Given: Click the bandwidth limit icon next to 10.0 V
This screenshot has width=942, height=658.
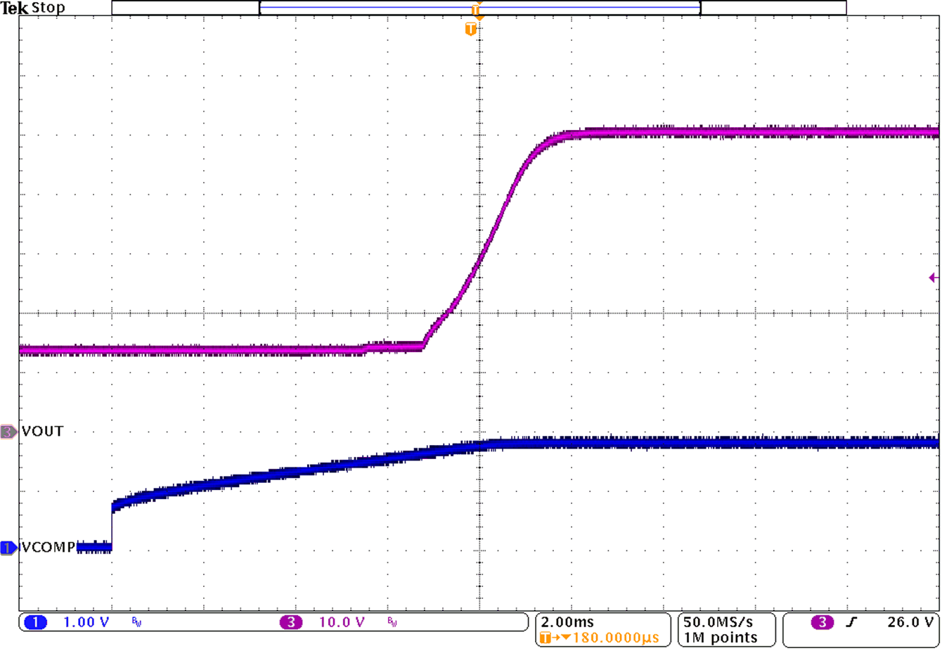Looking at the screenshot, I should point(392,622).
